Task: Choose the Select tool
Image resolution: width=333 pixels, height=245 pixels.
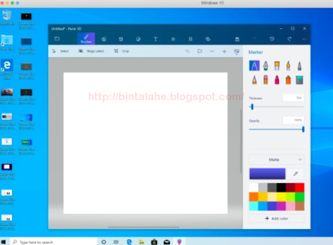Action: pyautogui.click(x=61, y=51)
